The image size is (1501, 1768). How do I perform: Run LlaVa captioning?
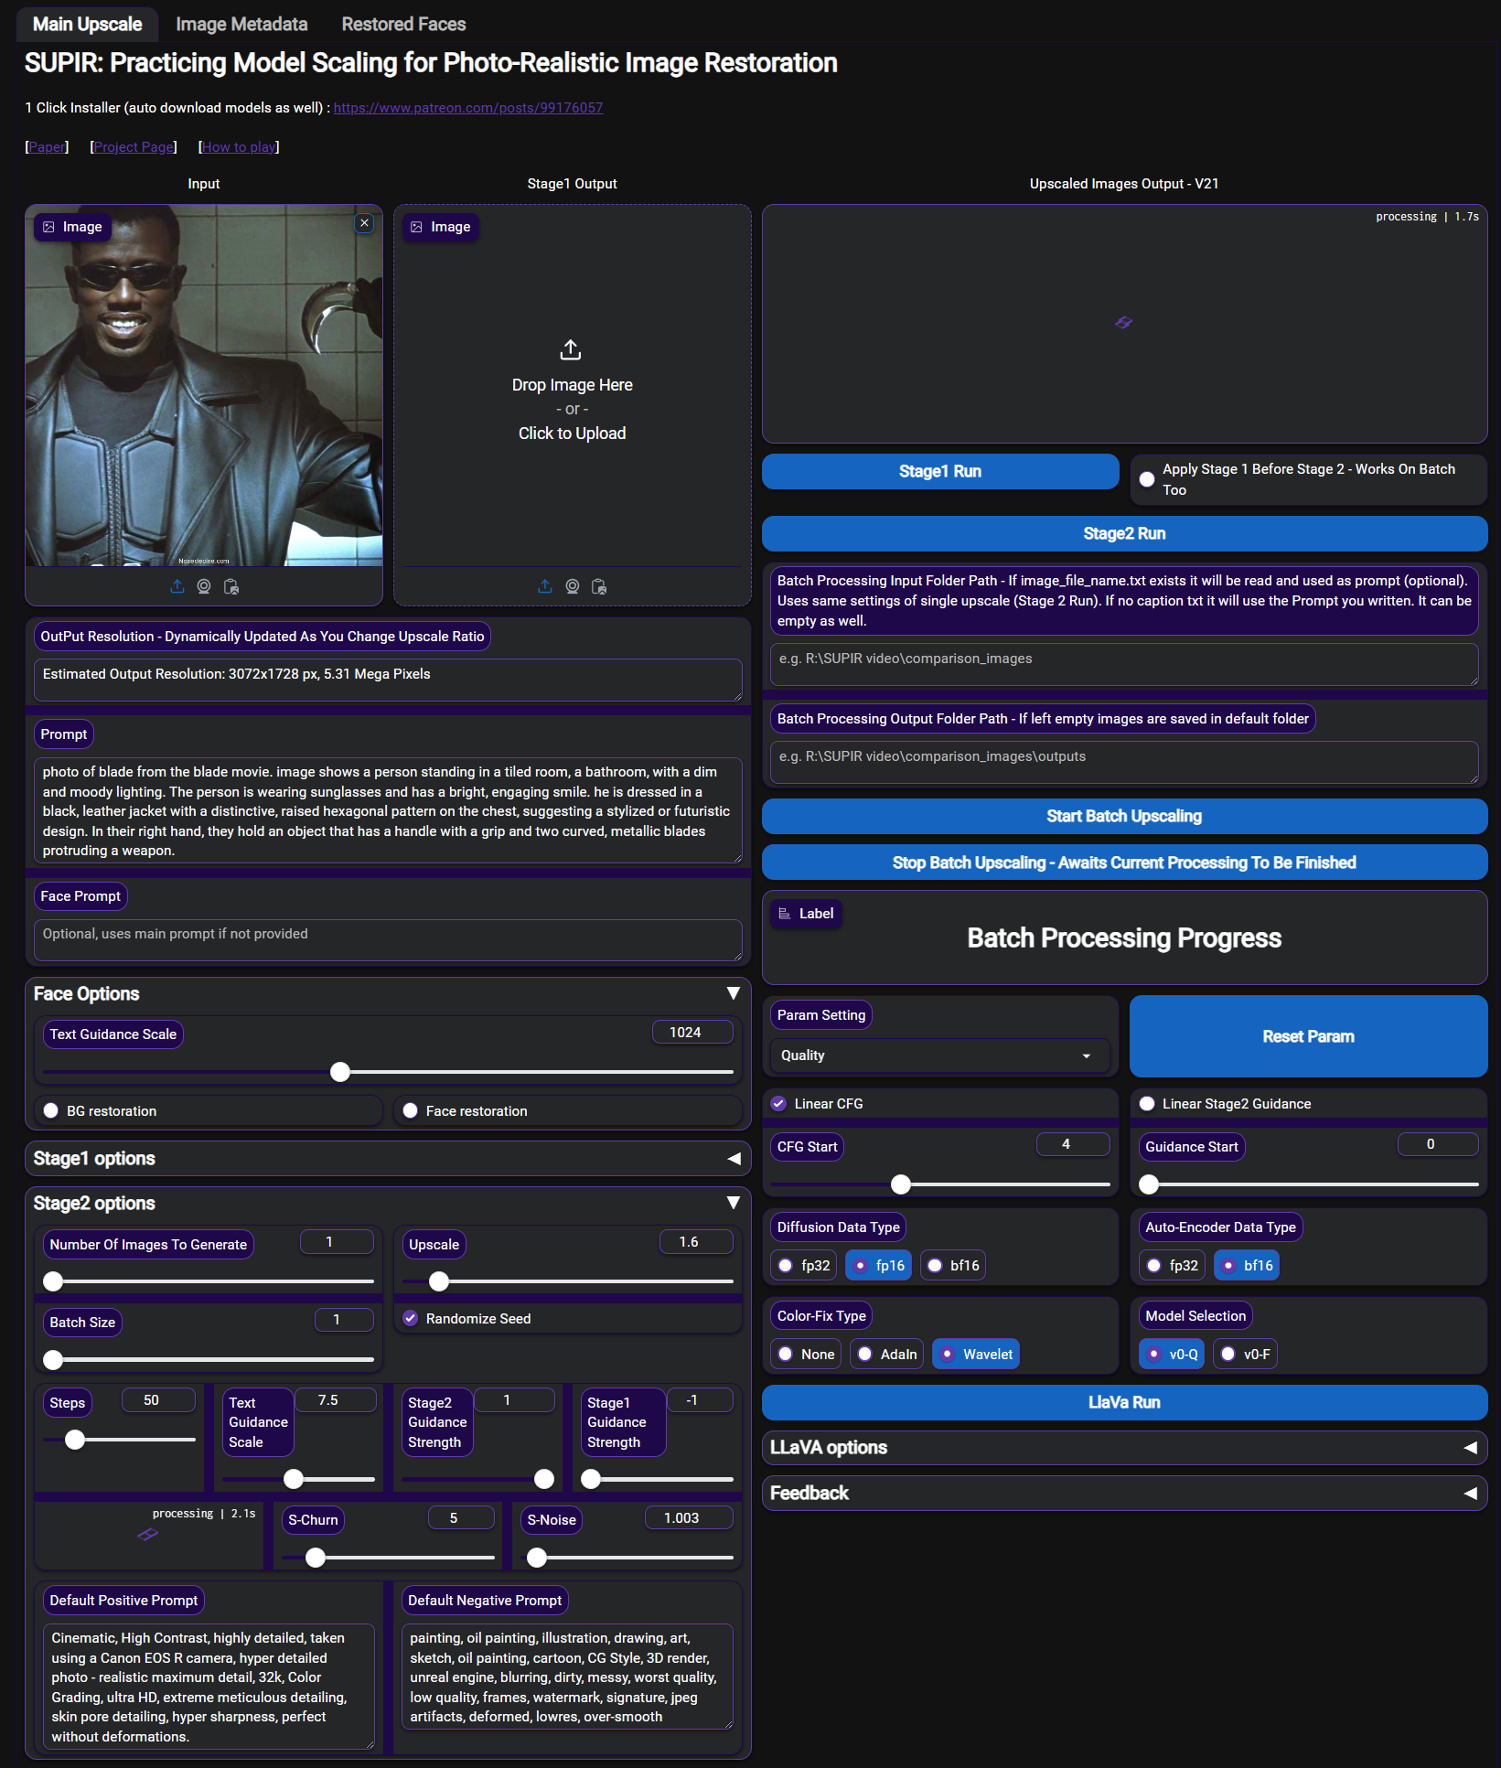pos(1124,1402)
